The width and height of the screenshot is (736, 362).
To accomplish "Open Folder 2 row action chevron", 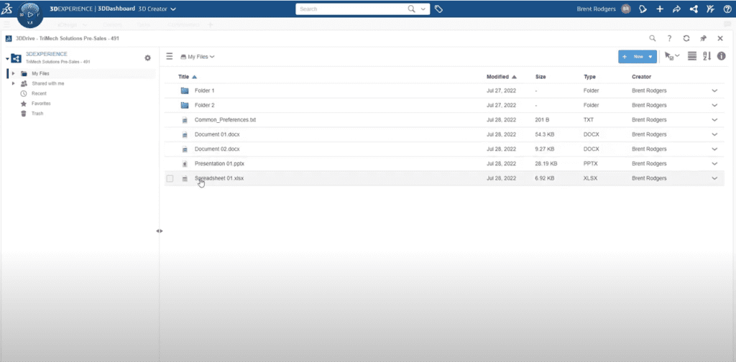I will (715, 105).
